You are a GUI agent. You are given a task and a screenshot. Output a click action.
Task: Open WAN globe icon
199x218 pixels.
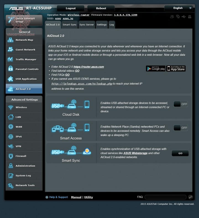[x=11, y=127]
